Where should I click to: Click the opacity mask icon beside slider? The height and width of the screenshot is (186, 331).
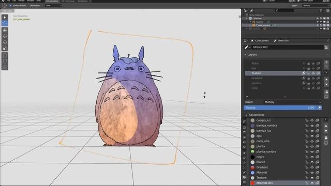pyautogui.click(x=320, y=108)
